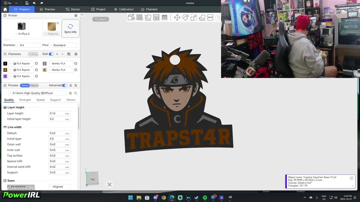360x202 pixels.
Task: Click the filament sync calendar icon
Action: [x=69, y=54]
